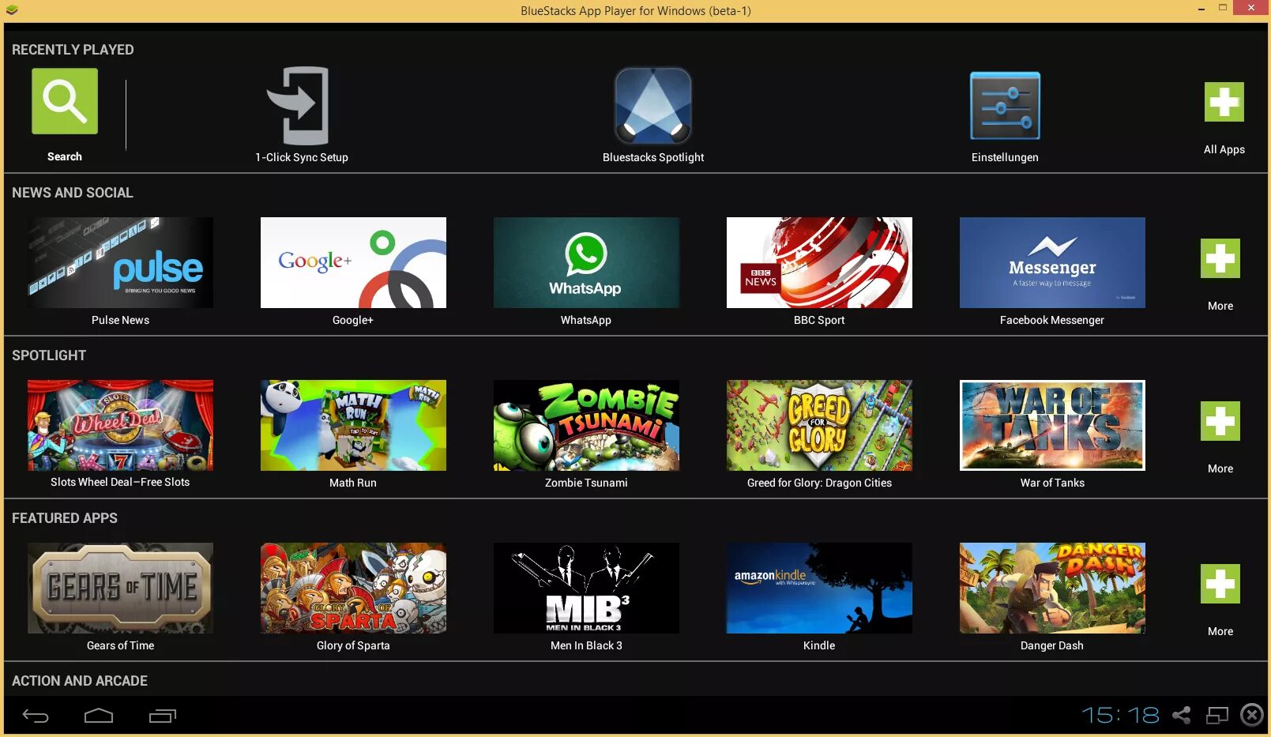
Task: Close the BlueStacks App Player window
Action: [x=1251, y=8]
